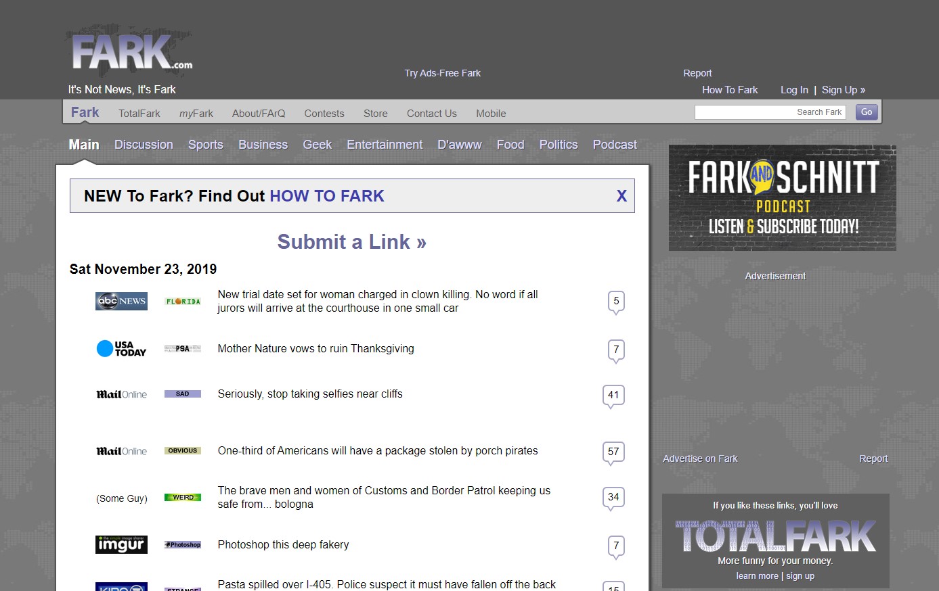Open About/FArQ menu item
The width and height of the screenshot is (939, 591).
tap(259, 114)
